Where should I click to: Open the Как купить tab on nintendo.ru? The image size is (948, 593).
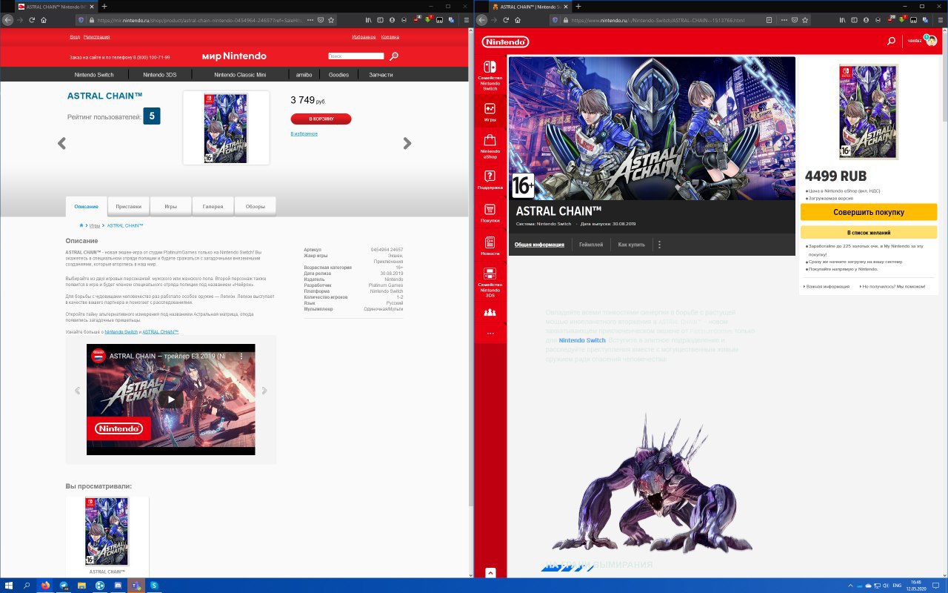tap(632, 245)
